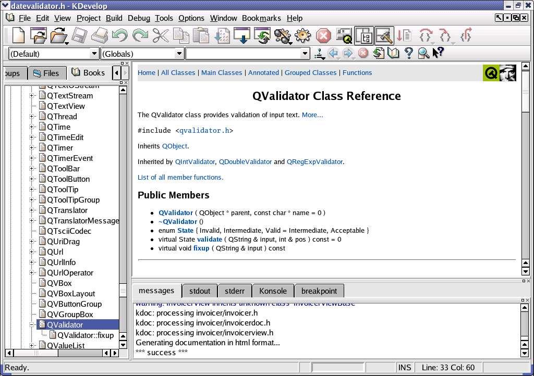Image resolution: width=534 pixels, height=376 pixels.
Task: Click the Open file folder icon
Action: [59, 35]
